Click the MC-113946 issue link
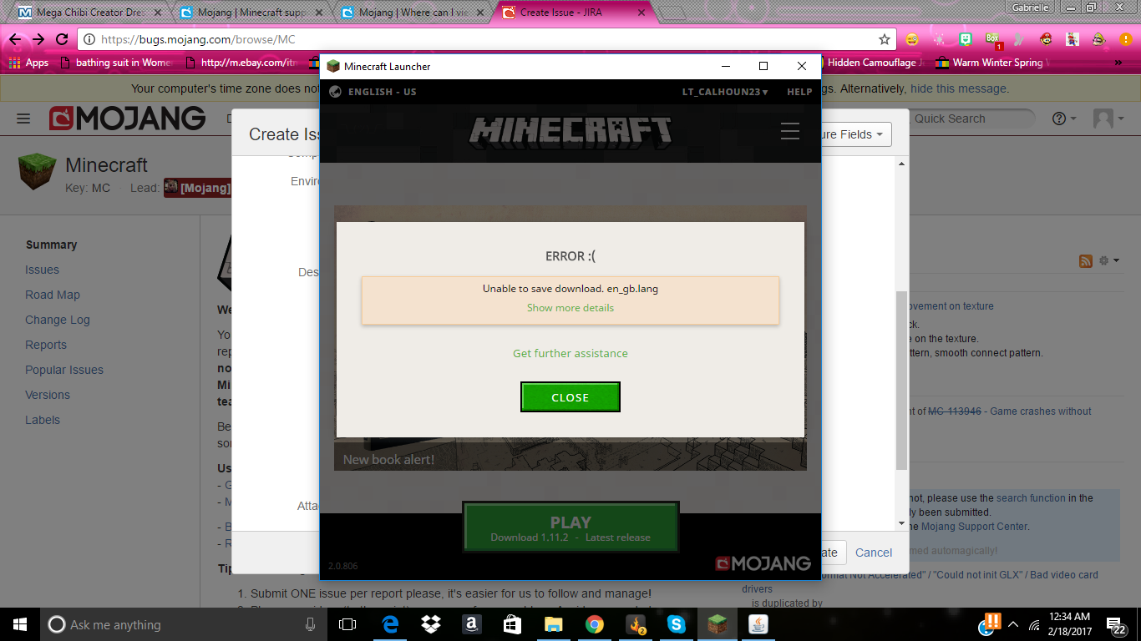1141x641 pixels. click(956, 411)
